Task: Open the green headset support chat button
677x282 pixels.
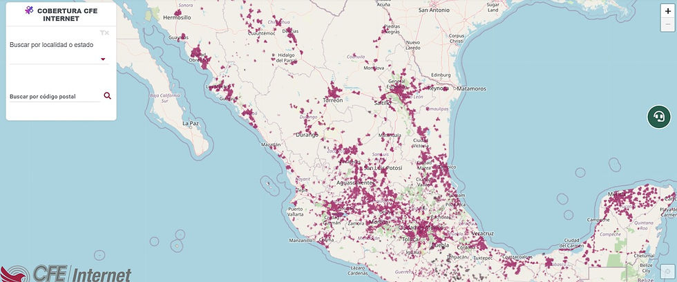Action: point(659,117)
